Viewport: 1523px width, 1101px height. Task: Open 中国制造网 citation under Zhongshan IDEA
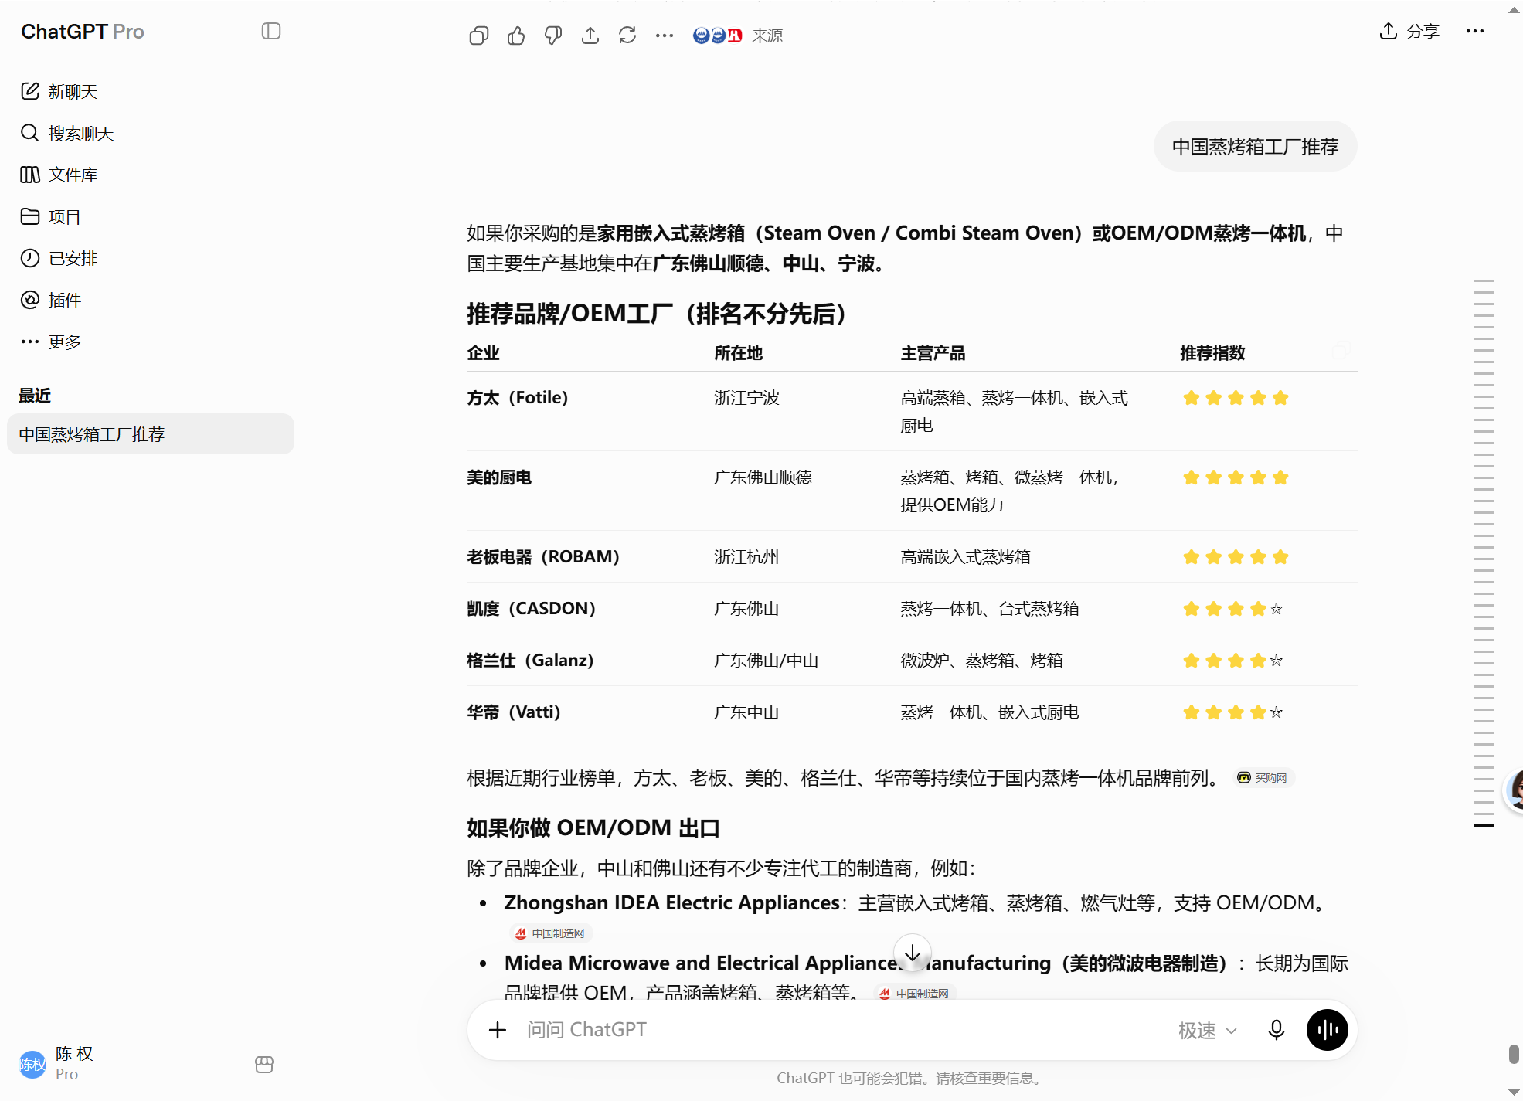(551, 933)
